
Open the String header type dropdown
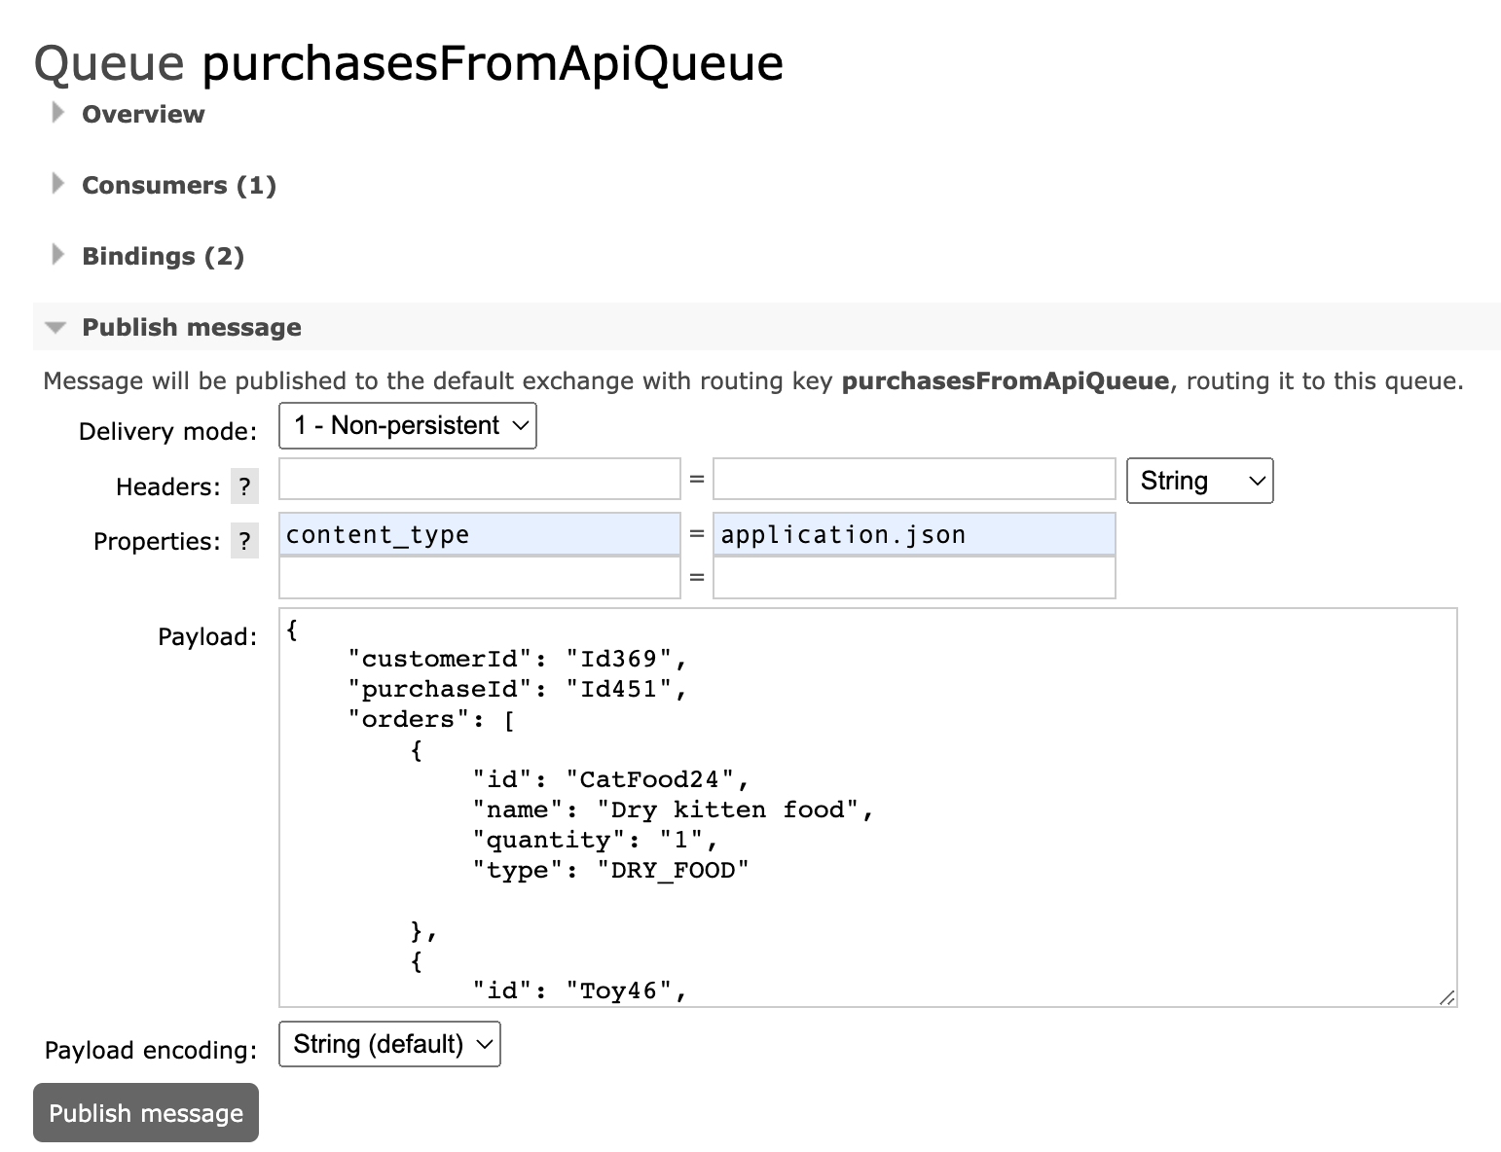pos(1199,480)
